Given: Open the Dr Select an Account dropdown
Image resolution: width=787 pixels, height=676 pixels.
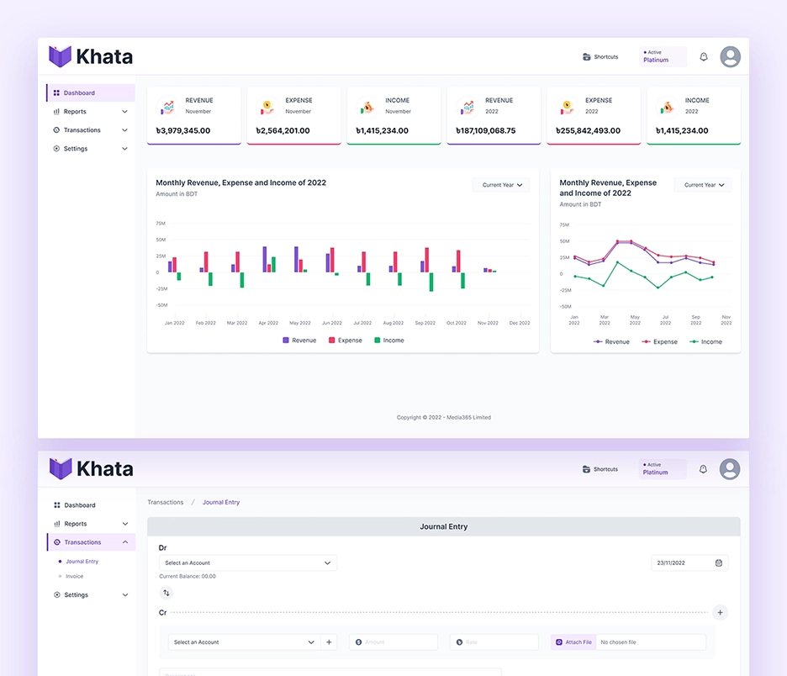Looking at the screenshot, I should click(x=248, y=563).
